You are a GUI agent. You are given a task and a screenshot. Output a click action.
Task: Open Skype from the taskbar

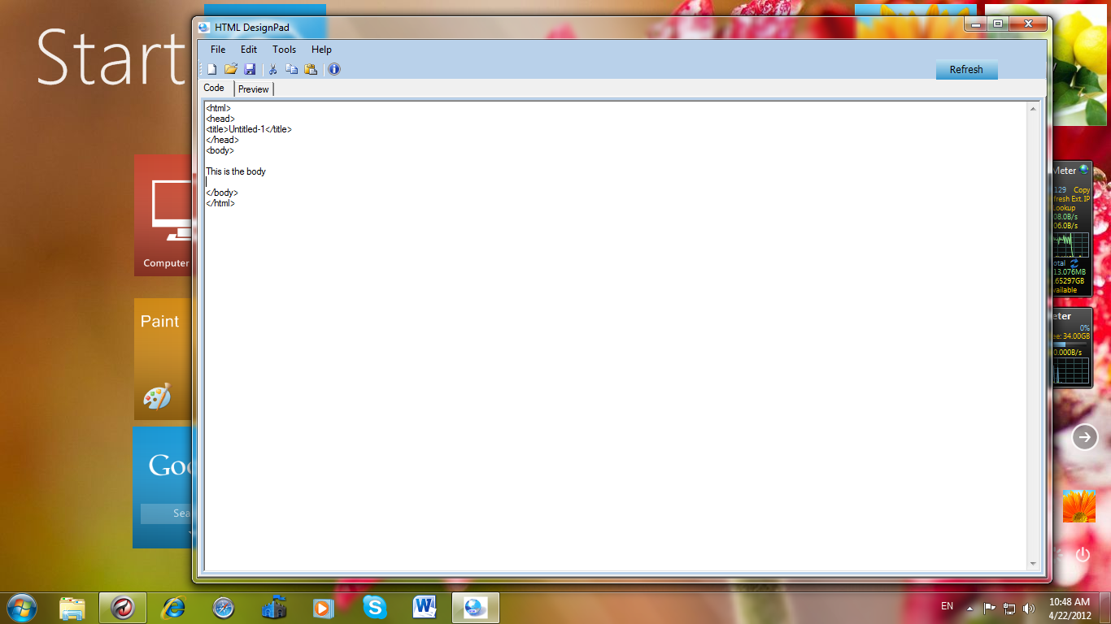374,607
